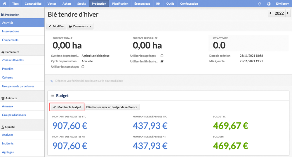Open the Tiers menu
This screenshot has width=292, height=157.
tap(15, 3)
